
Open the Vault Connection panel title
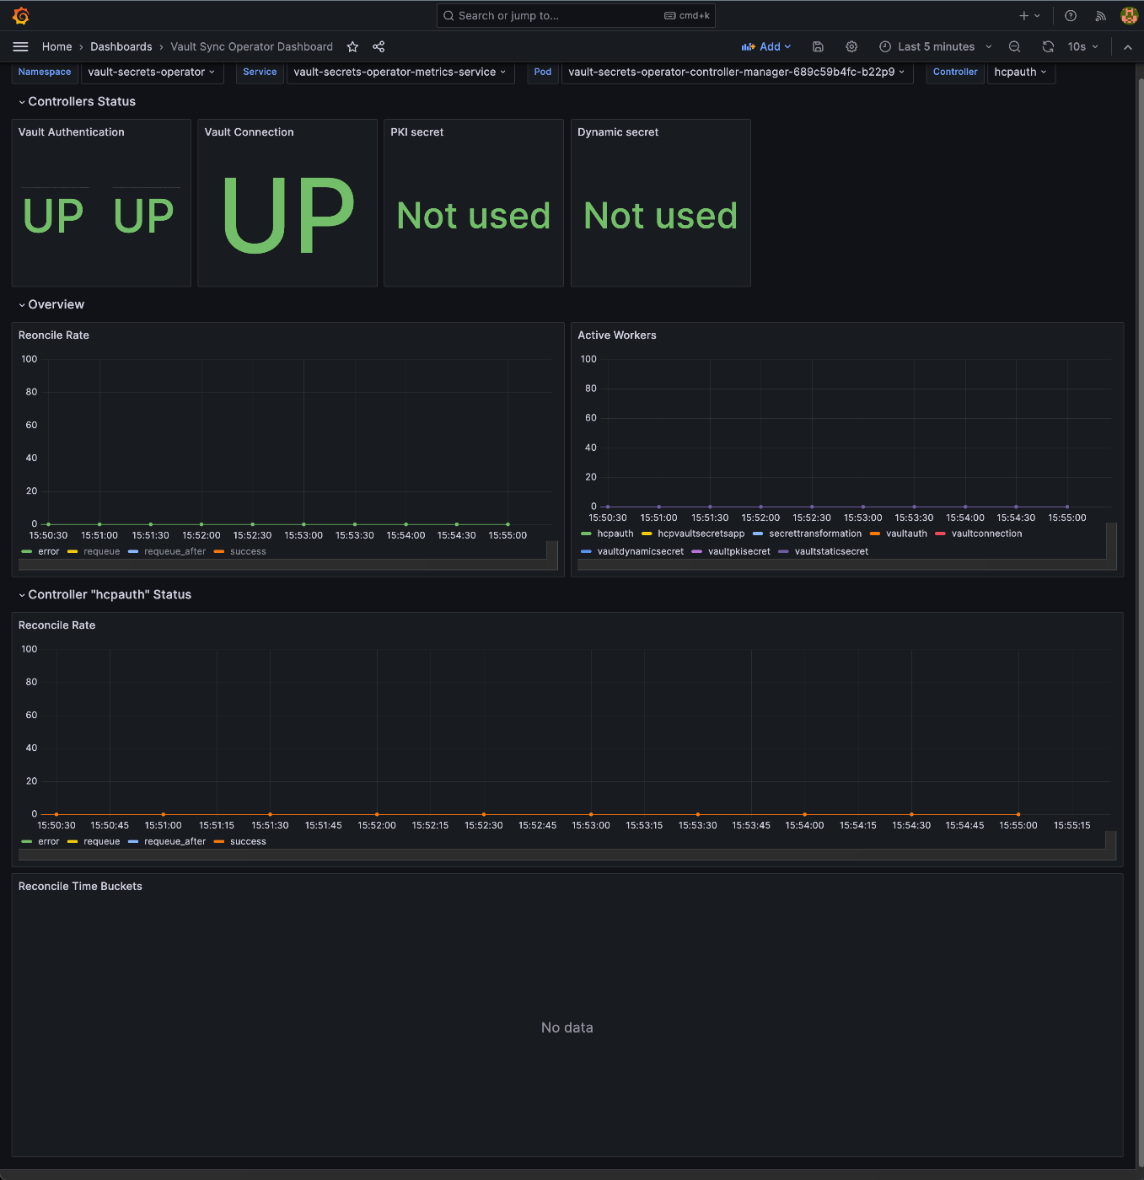coord(249,132)
